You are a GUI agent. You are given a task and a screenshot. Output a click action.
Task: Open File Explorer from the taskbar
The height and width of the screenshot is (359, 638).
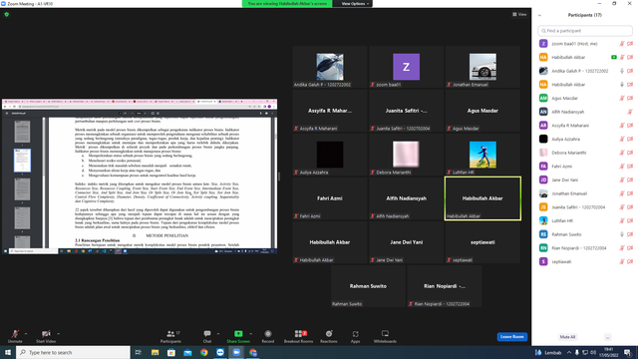[x=156, y=352]
